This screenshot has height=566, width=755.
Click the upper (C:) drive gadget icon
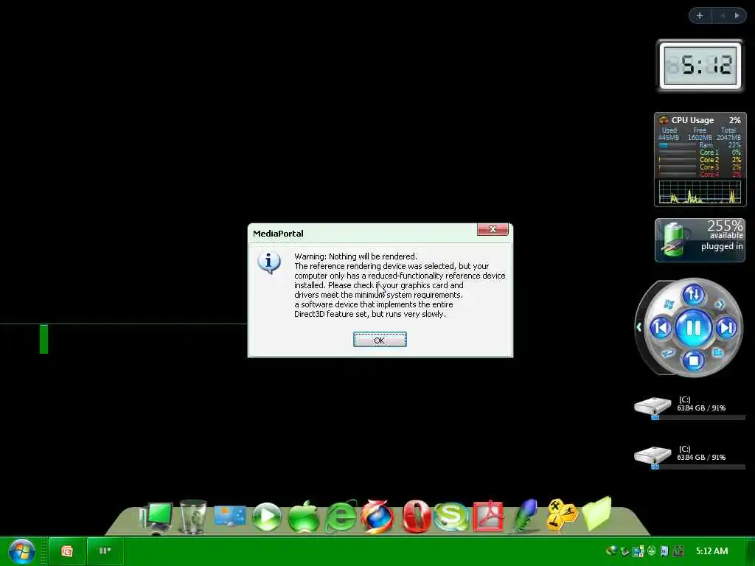(653, 405)
